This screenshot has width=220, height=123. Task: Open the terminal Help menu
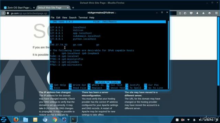(92, 17)
